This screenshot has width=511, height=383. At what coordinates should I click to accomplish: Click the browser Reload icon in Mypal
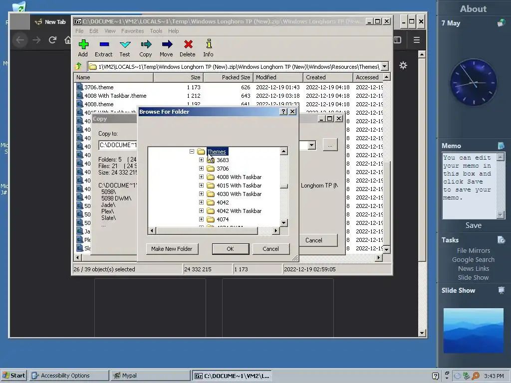click(52, 40)
